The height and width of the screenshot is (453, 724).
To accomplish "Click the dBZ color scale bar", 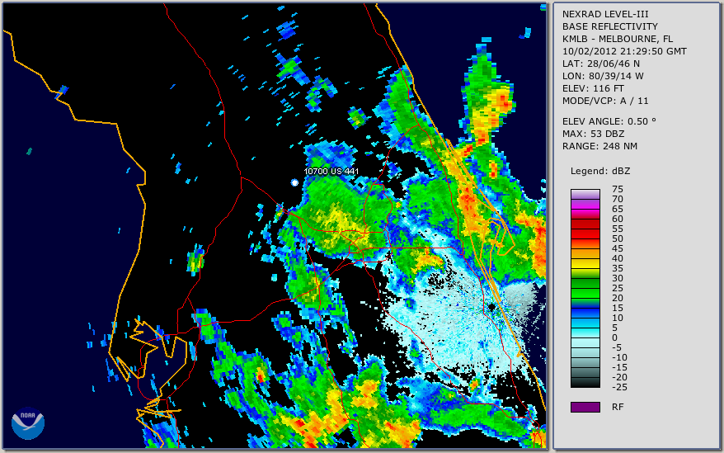I will point(585,288).
